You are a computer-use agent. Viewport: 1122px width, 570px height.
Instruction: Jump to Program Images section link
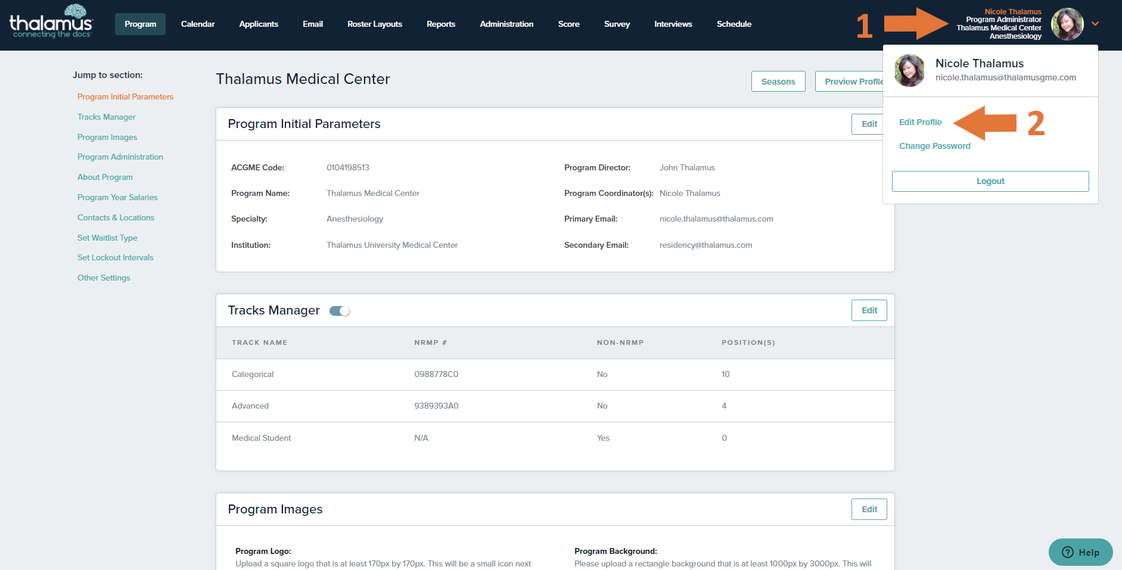[x=107, y=137]
